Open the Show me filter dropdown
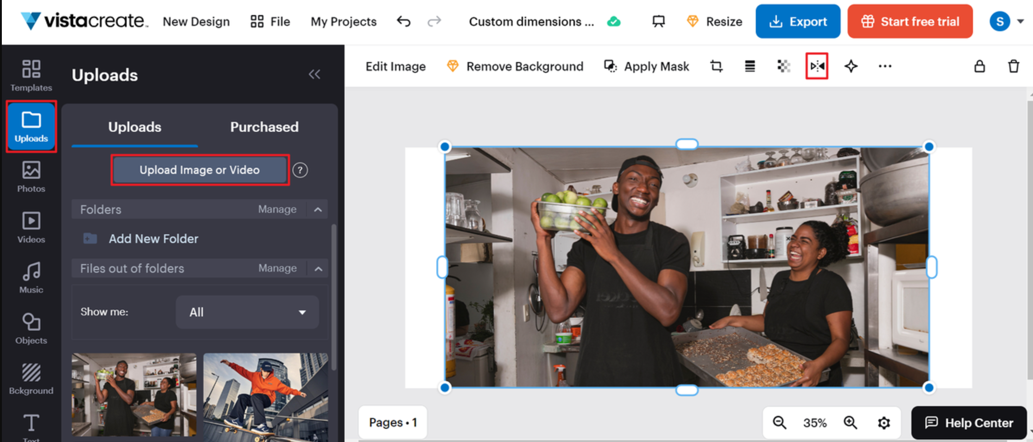Image resolution: width=1033 pixels, height=442 pixels. click(247, 312)
